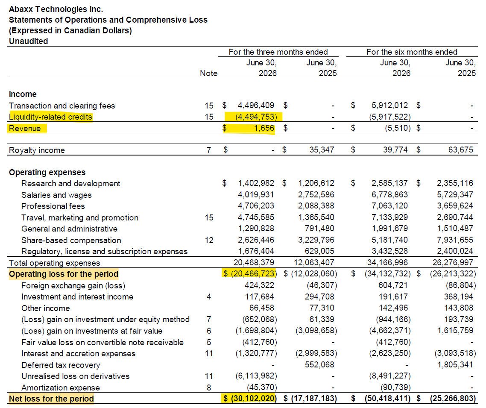Click the value 4,496,409

click(x=256, y=106)
